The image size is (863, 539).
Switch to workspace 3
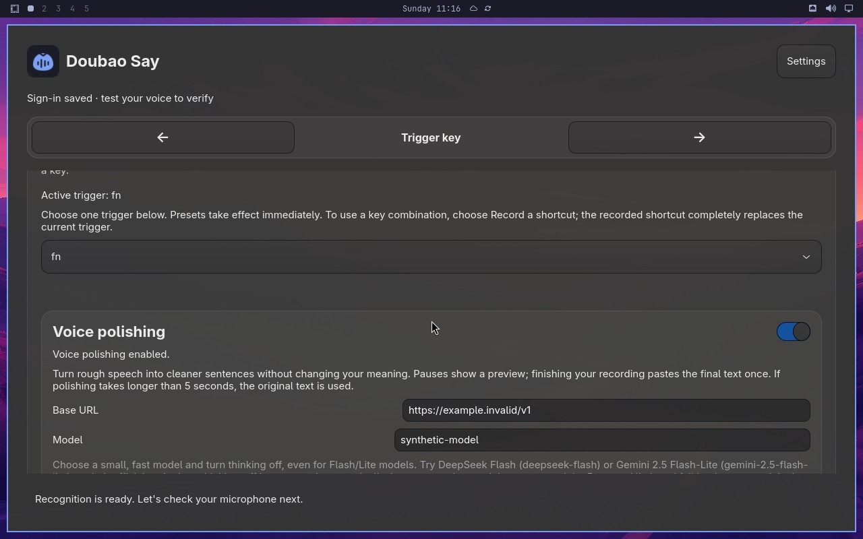[59, 9]
